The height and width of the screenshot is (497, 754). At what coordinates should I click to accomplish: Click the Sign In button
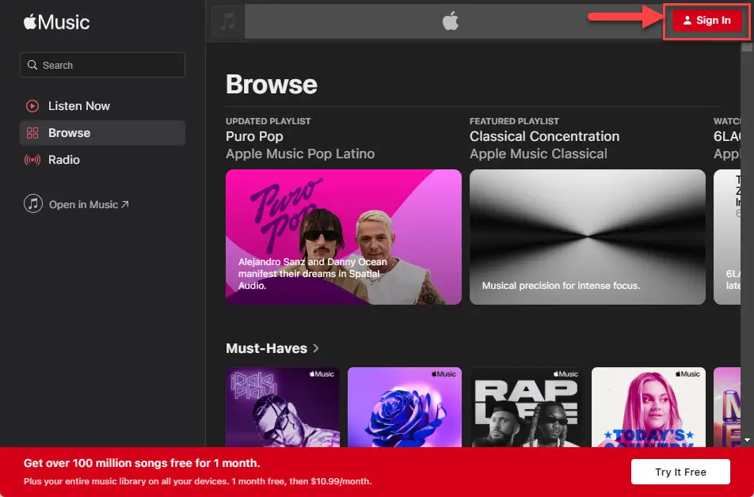706,21
